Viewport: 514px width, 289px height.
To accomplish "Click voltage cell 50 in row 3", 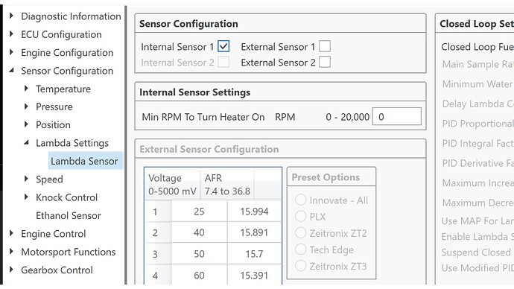I will click(199, 253).
